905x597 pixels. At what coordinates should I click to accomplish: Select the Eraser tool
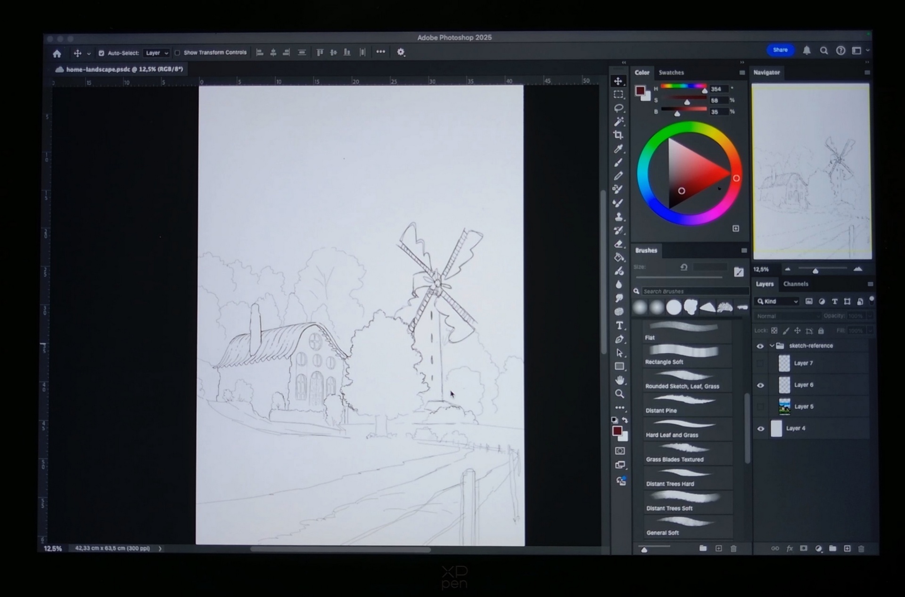point(618,244)
